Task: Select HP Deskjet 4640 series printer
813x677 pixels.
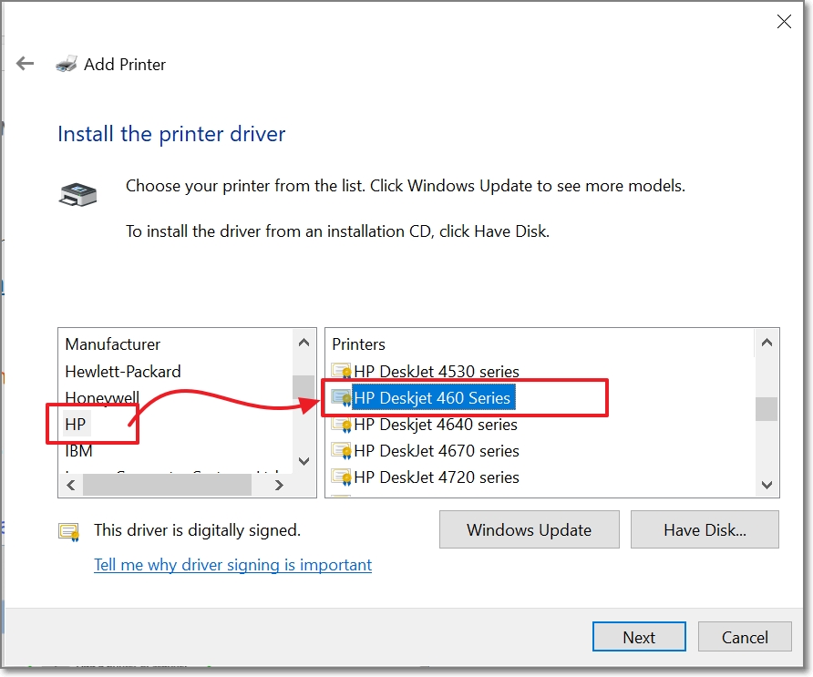Action: click(436, 424)
